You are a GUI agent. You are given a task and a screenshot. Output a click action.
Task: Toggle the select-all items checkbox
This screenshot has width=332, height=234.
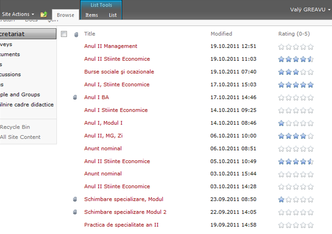[64, 34]
